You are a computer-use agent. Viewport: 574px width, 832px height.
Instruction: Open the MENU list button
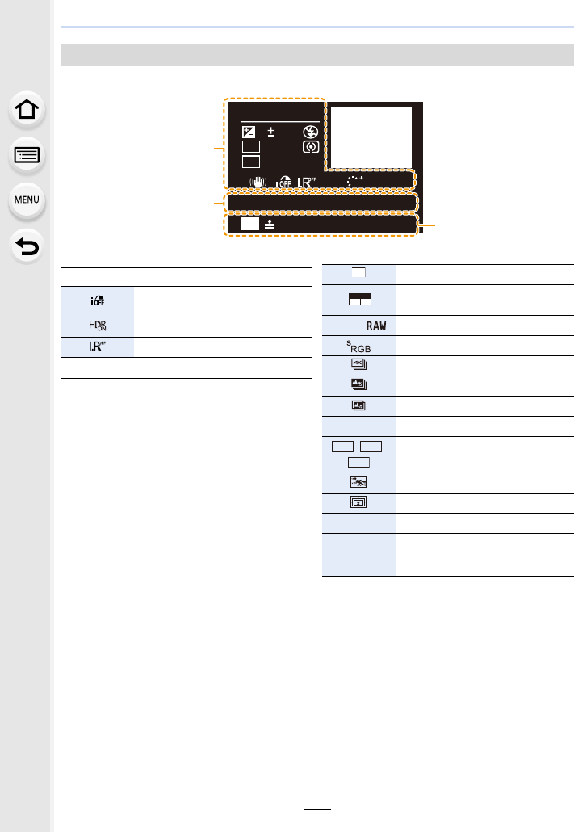coord(27,200)
